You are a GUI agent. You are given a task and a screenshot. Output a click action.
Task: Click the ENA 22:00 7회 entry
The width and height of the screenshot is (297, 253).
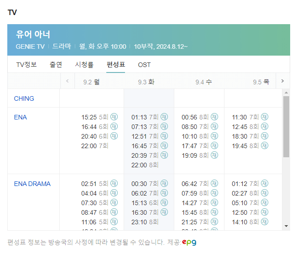coord(95,146)
